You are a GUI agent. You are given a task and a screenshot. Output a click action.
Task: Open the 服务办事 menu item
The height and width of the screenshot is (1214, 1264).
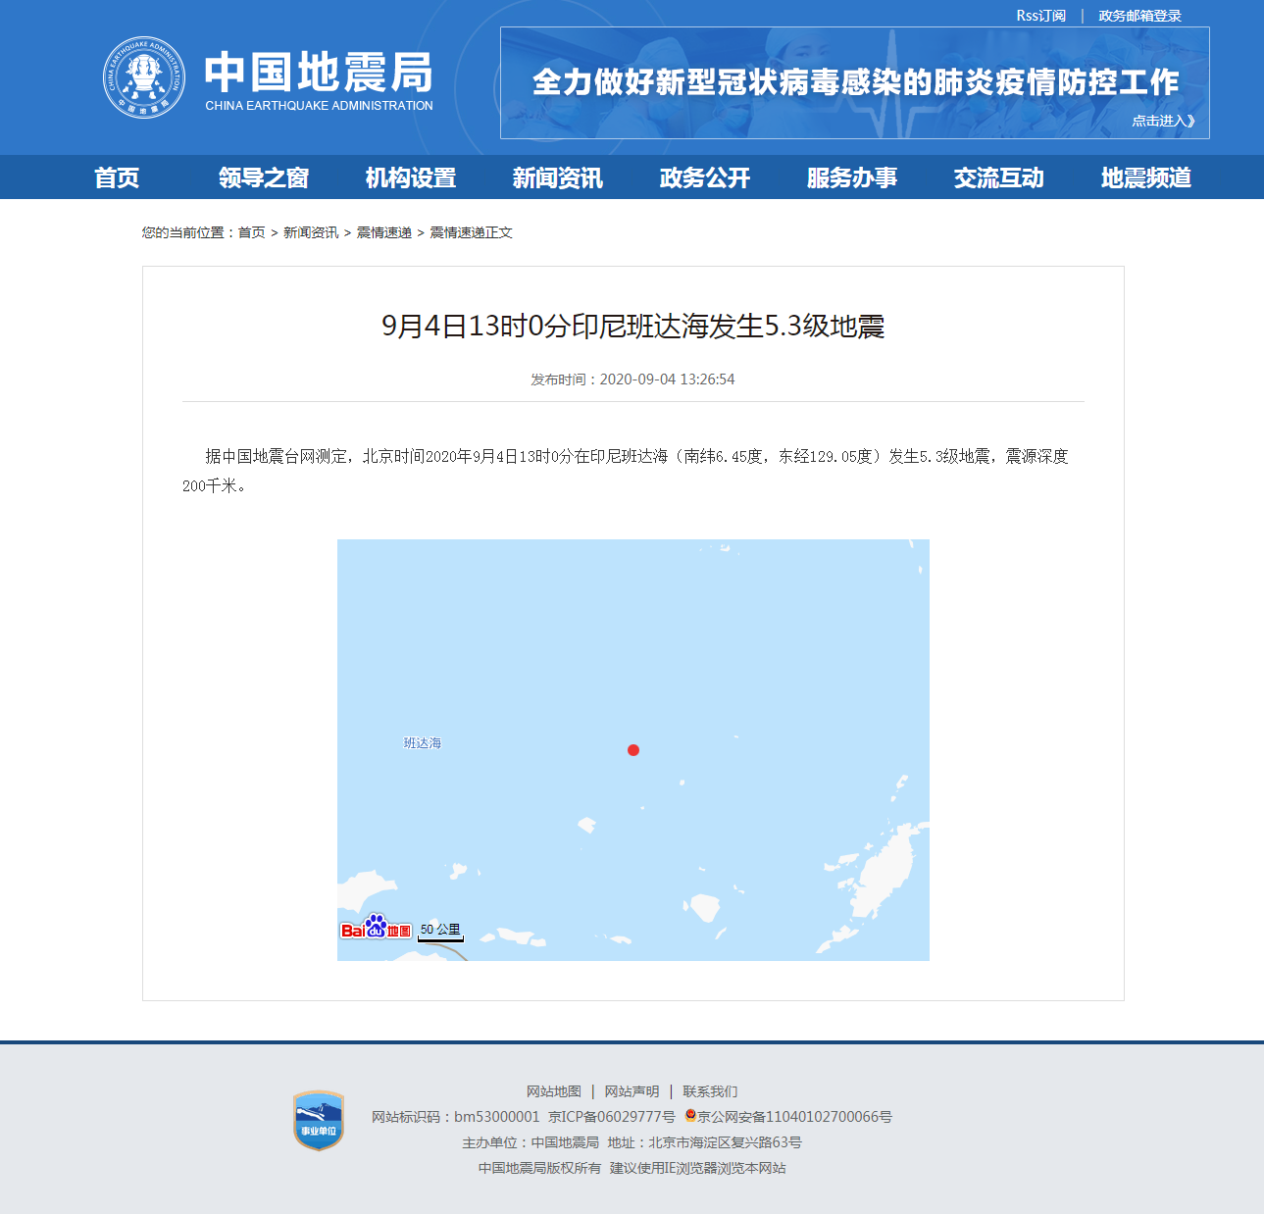click(x=851, y=177)
